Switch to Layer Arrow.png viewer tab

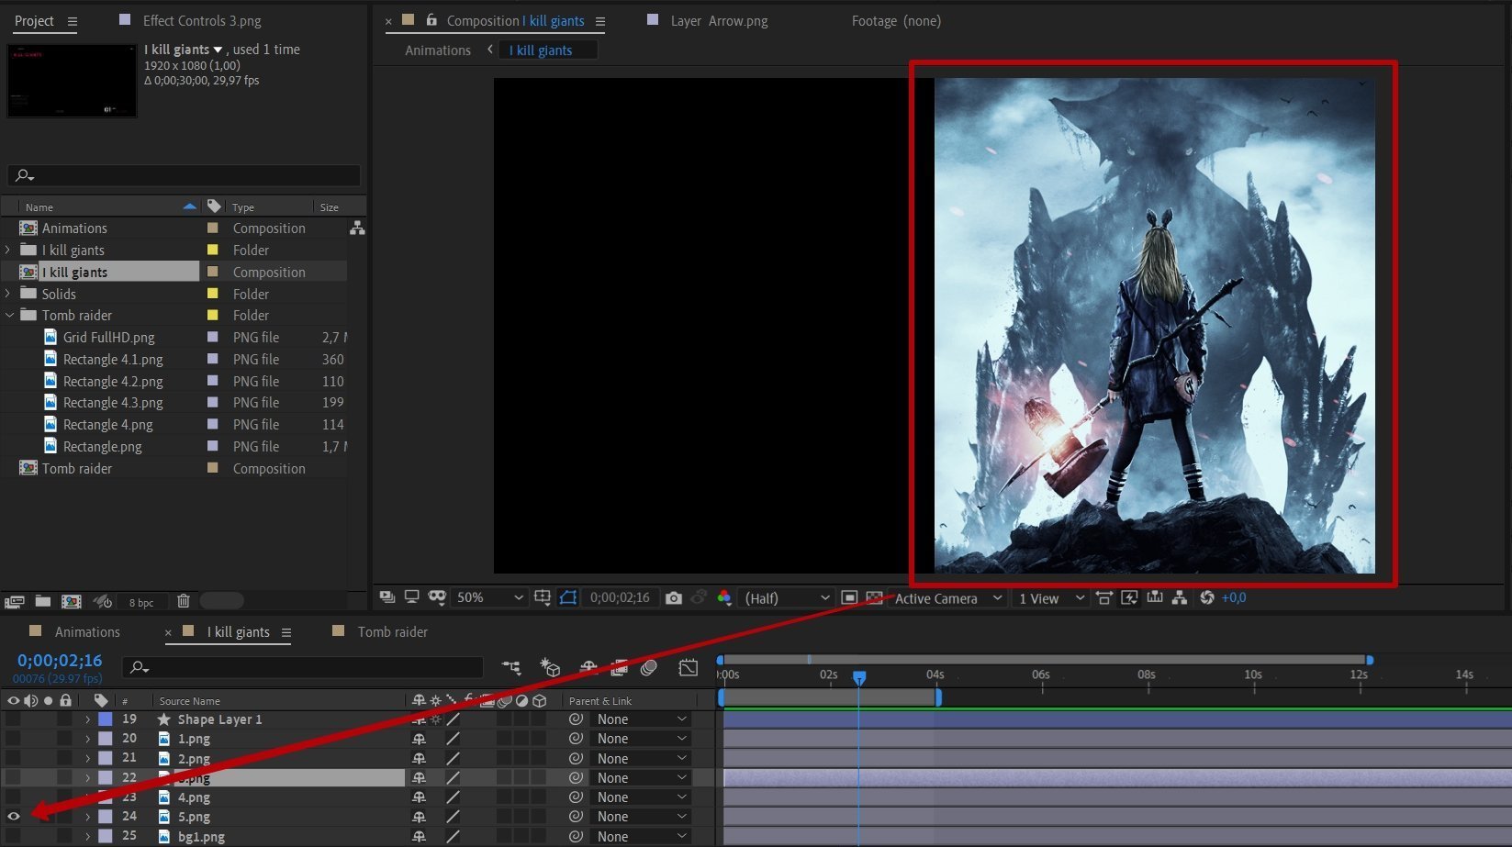(719, 20)
